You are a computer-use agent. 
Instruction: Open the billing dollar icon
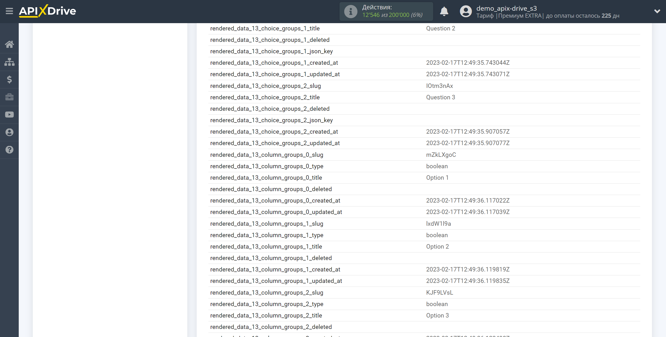[9, 79]
